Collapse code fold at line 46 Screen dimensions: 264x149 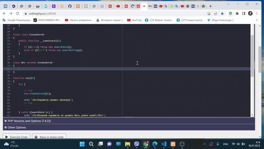tap(11, 112)
